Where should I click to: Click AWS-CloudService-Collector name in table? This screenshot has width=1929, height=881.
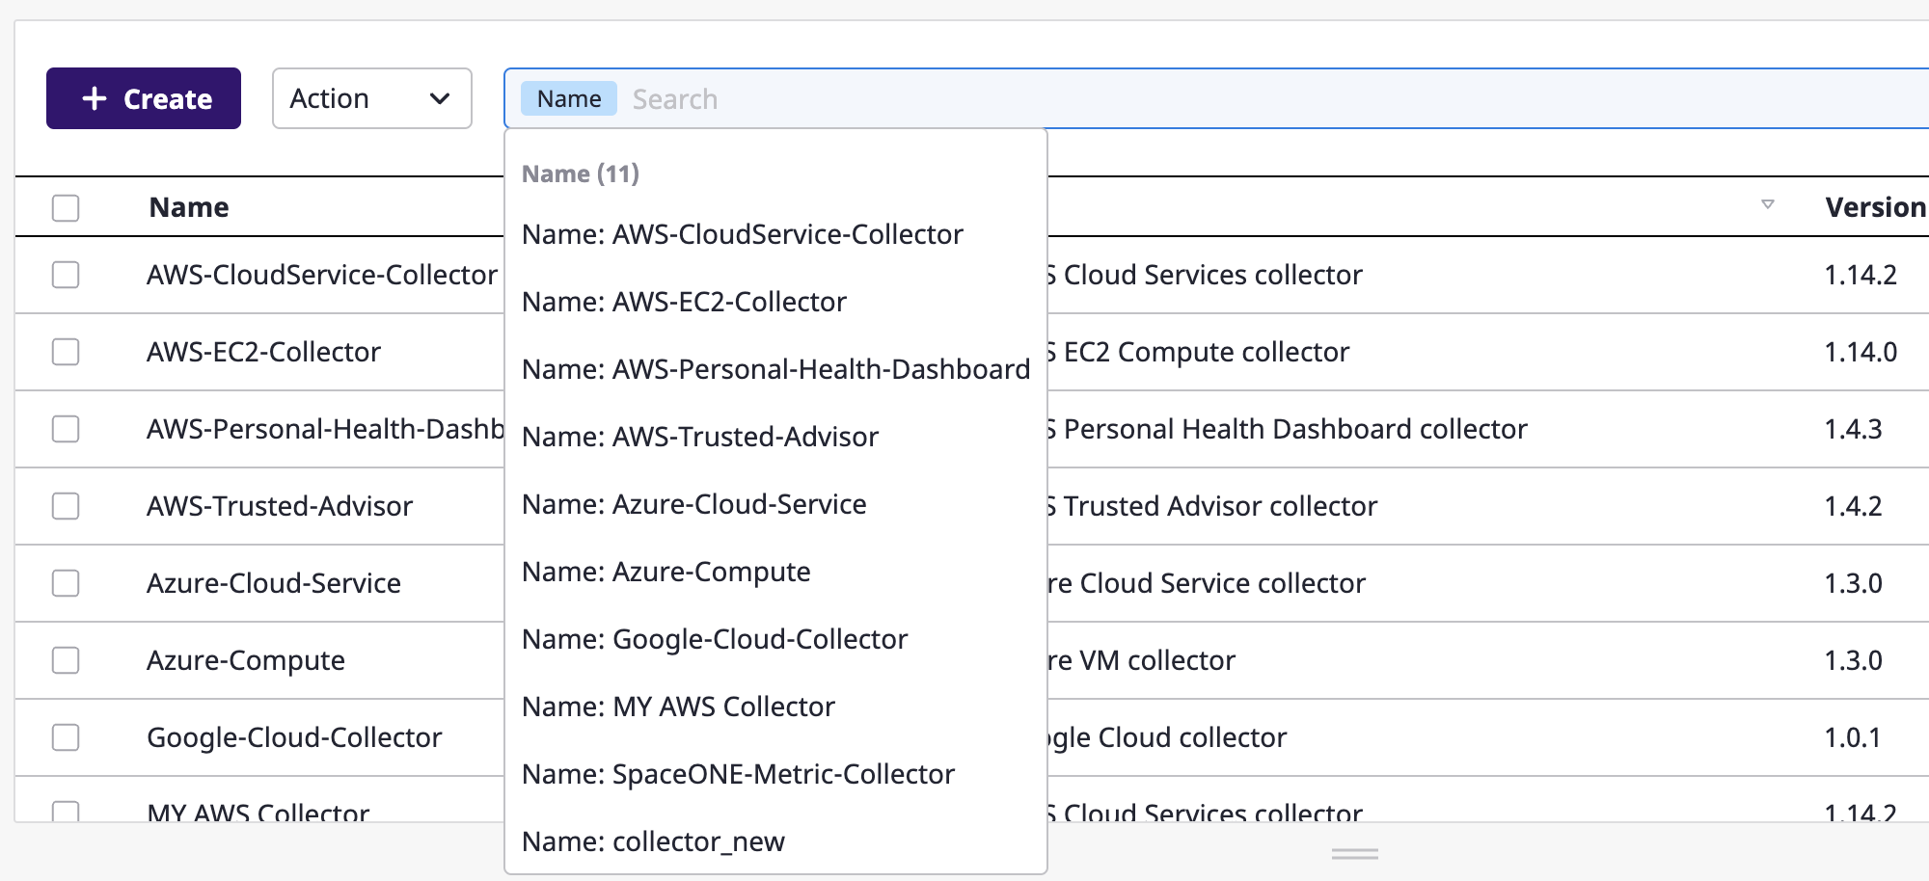click(x=322, y=275)
